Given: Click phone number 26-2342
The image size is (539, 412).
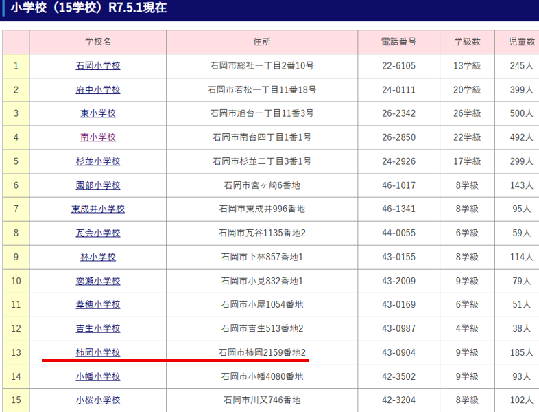Looking at the screenshot, I should pos(398,113).
